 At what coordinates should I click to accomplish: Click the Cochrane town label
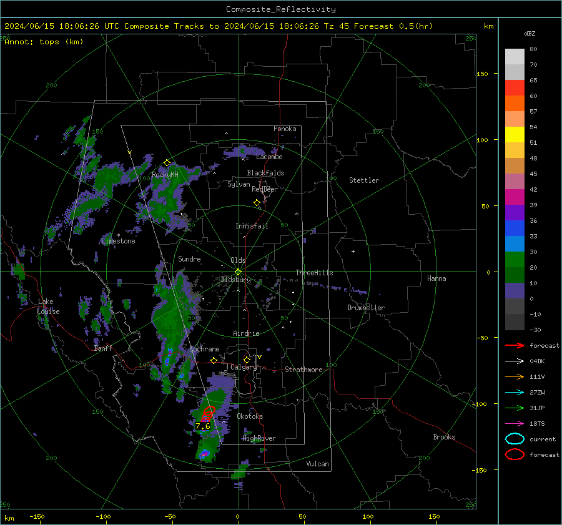tap(204, 349)
